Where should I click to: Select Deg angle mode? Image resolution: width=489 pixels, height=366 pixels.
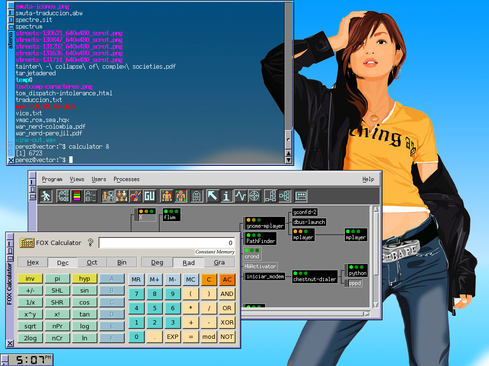coord(157,263)
